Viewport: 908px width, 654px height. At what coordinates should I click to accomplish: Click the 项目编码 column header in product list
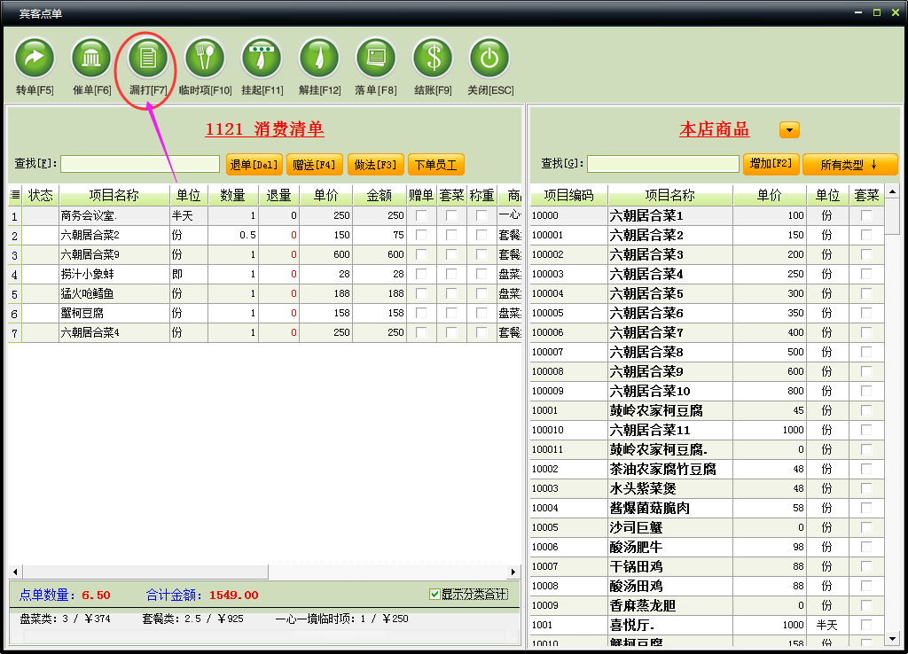[x=569, y=195]
